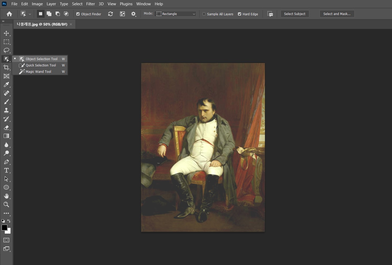Select the Spot Healing Brush tool
This screenshot has width=392, height=265.
tap(6, 93)
